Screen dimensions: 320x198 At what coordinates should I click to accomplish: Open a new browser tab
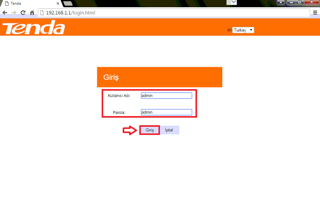[68, 3]
